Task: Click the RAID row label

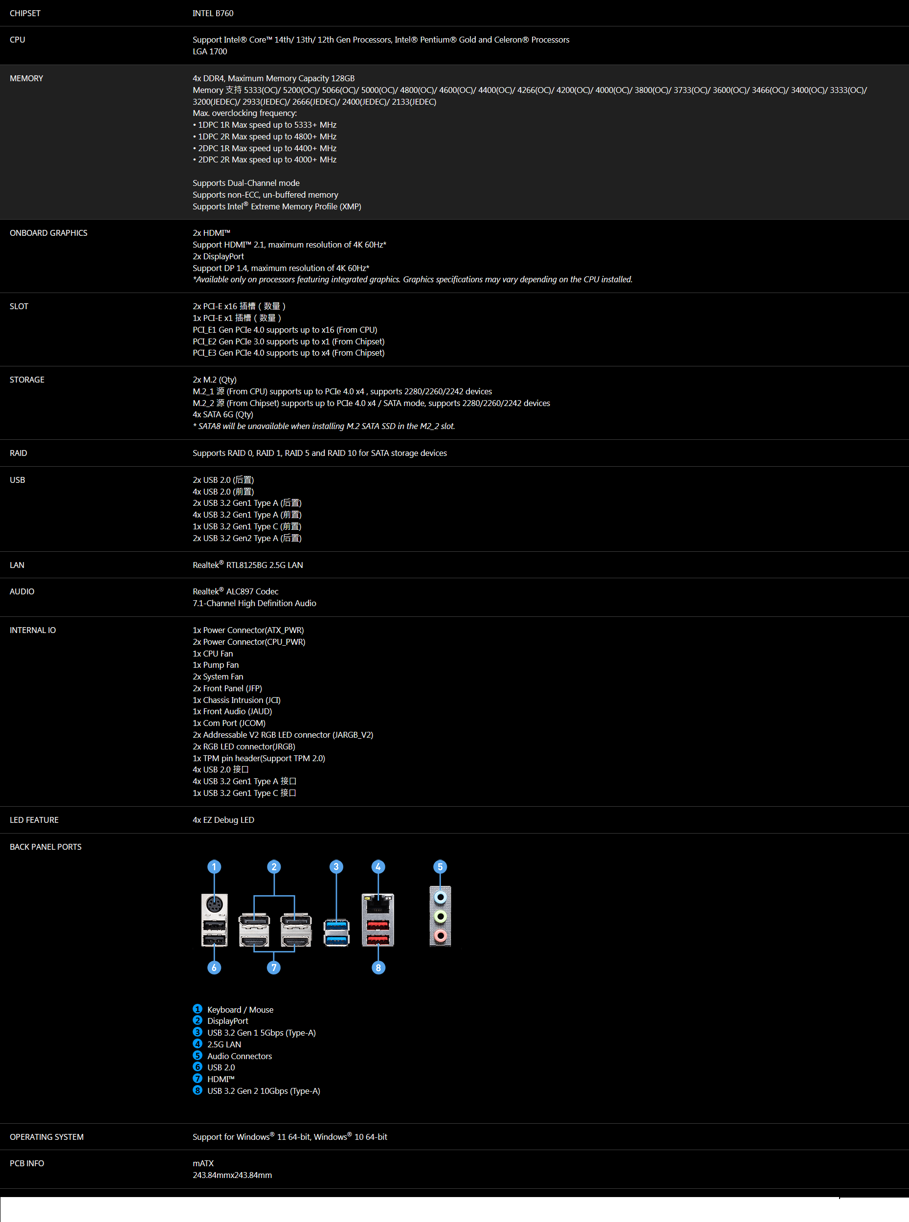Action: point(18,453)
